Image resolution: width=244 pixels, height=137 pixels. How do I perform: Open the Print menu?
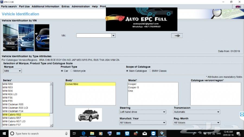point(103,7)
